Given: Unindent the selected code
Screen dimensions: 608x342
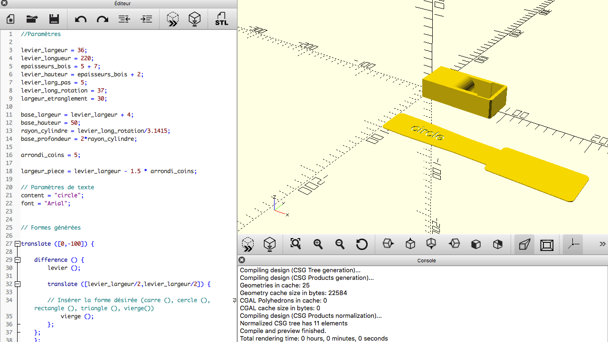Looking at the screenshot, I should (124, 19).
